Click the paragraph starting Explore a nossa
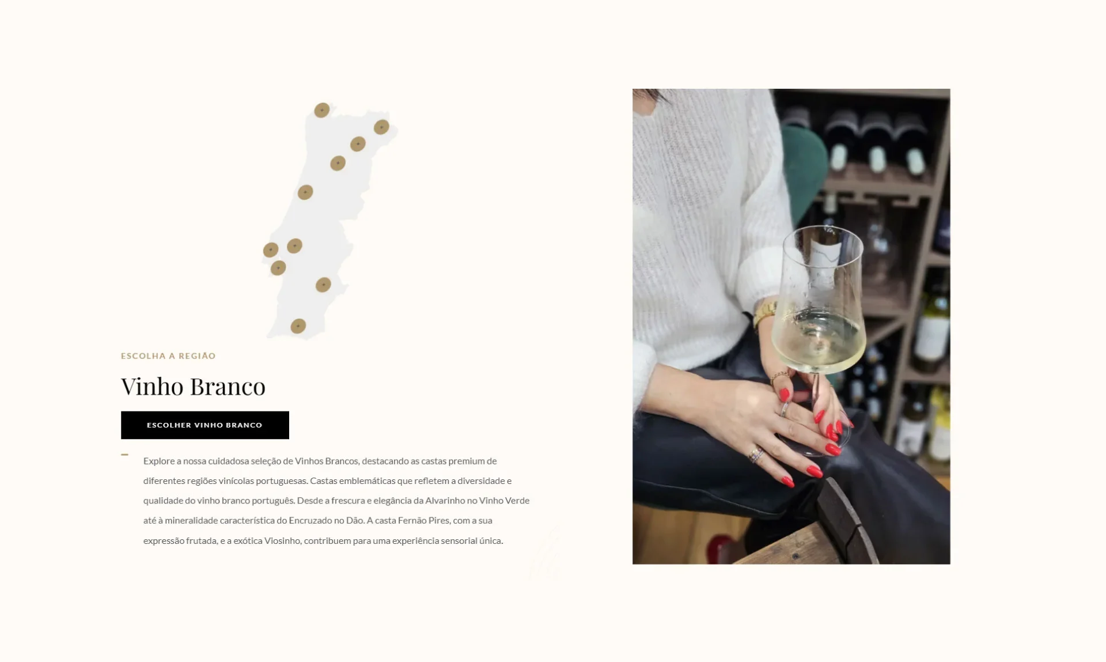The width and height of the screenshot is (1106, 662). pos(336,501)
